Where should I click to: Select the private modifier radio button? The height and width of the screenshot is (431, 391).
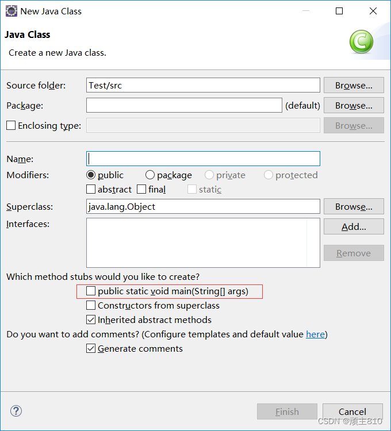pos(209,175)
